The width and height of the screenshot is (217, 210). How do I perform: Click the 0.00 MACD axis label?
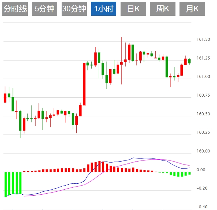pos(201,170)
